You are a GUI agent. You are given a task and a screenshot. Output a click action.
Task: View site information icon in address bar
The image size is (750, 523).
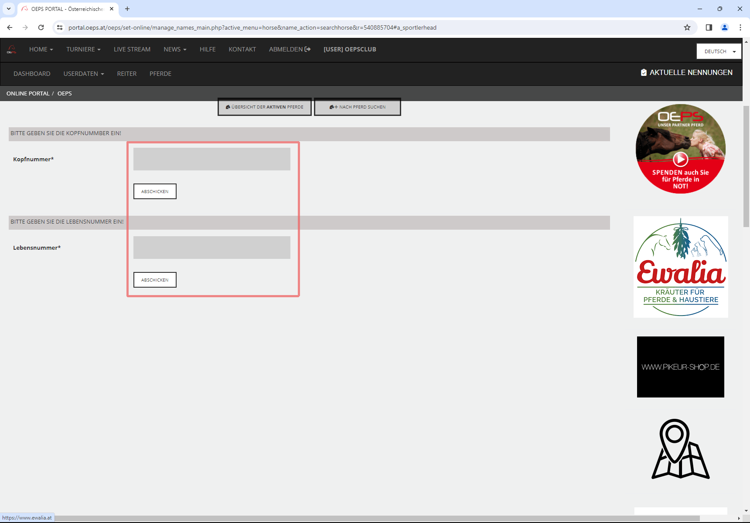pyautogui.click(x=60, y=27)
